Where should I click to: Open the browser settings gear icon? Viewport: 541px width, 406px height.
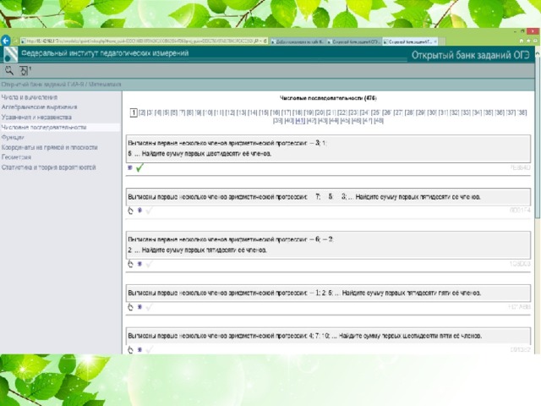tap(535, 41)
